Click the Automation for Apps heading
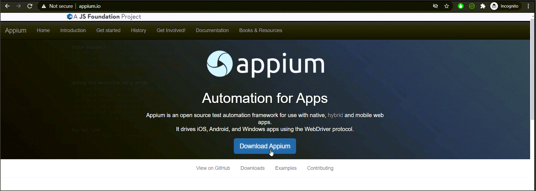Image resolution: width=536 pixels, height=191 pixels. tap(265, 98)
